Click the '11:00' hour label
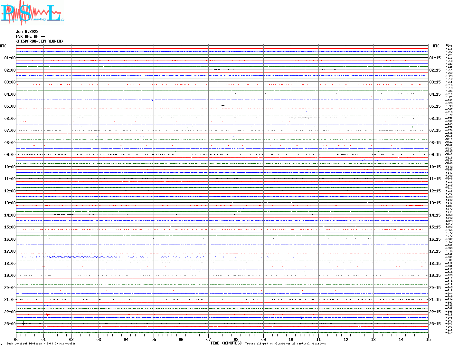454x348 pixels. click(x=10, y=179)
